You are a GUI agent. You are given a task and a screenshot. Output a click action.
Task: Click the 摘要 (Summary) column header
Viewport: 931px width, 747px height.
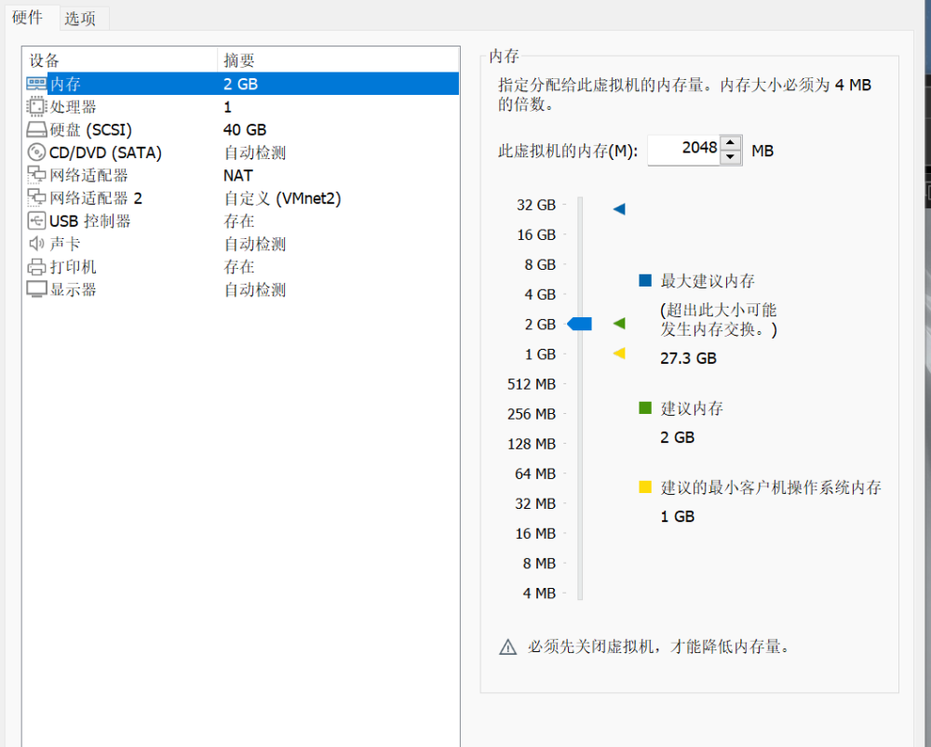click(x=240, y=60)
